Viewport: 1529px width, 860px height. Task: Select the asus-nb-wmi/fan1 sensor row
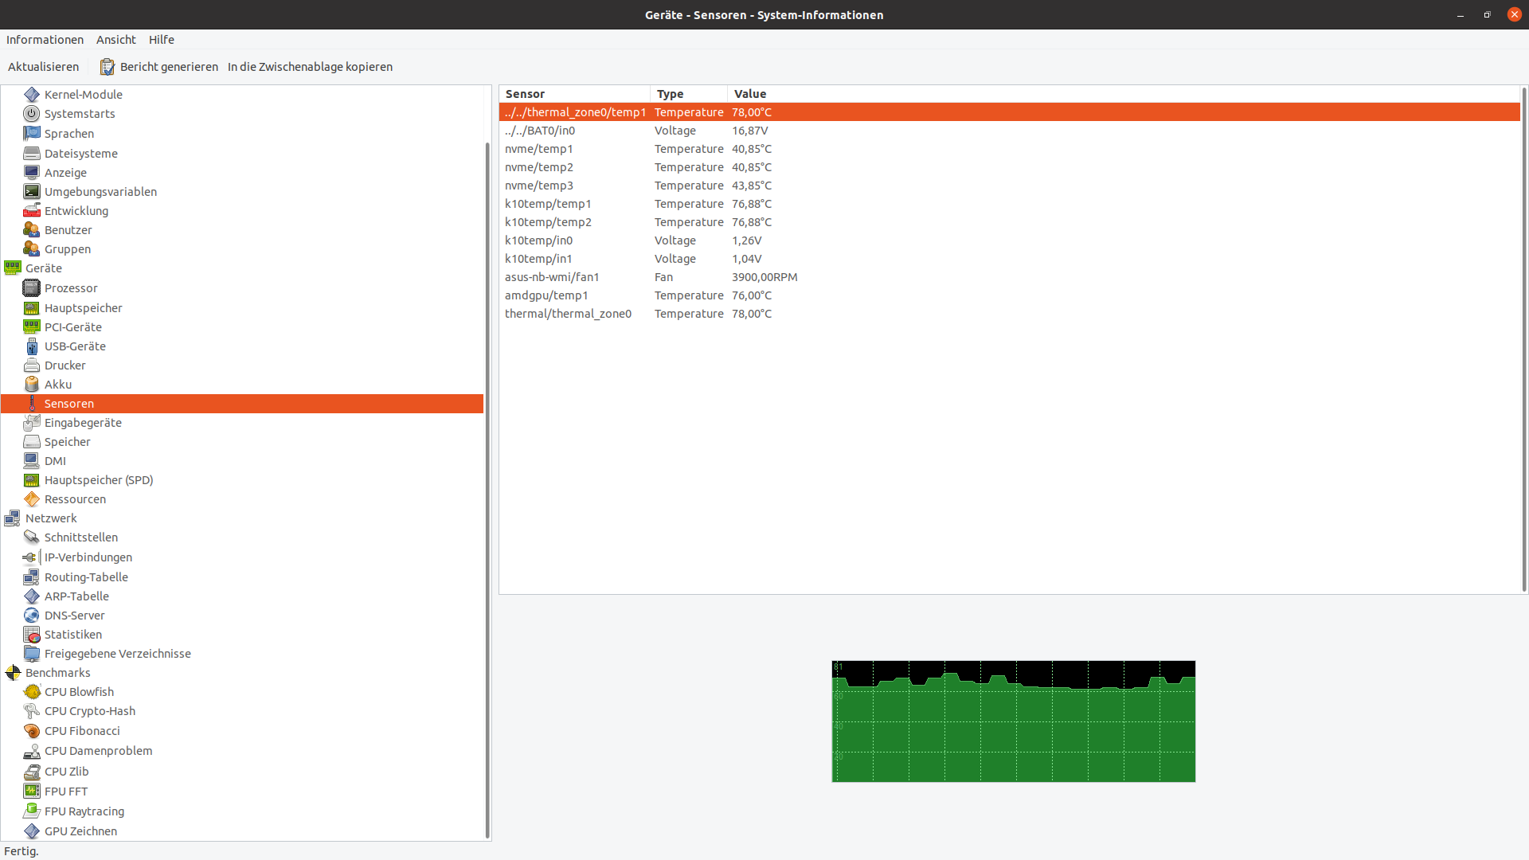pyautogui.click(x=552, y=277)
